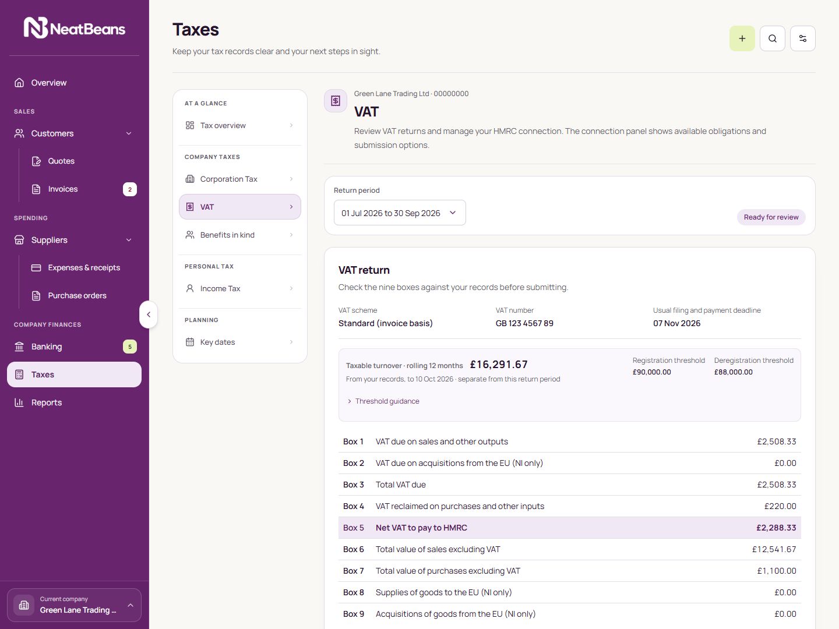Viewport: 839px width, 629px height.
Task: Click the current company building icon
Action: (x=24, y=605)
